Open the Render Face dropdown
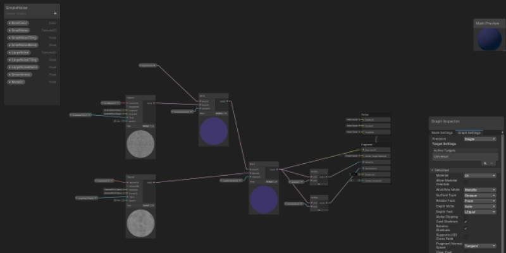Screen dimensions: 506x253 click(x=480, y=201)
